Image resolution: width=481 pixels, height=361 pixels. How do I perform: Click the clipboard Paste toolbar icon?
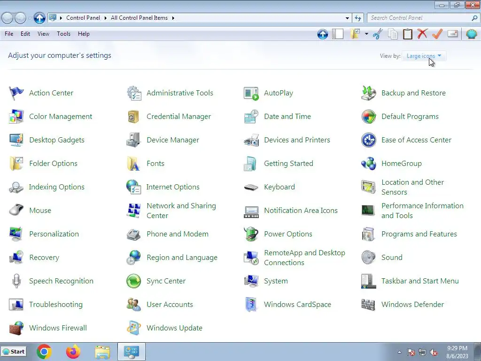pos(407,34)
